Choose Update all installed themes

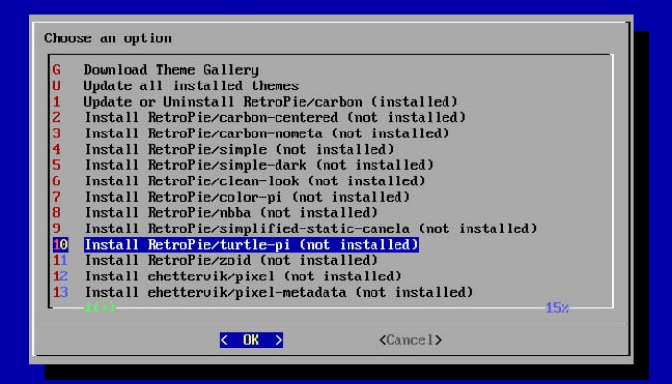[176, 85]
